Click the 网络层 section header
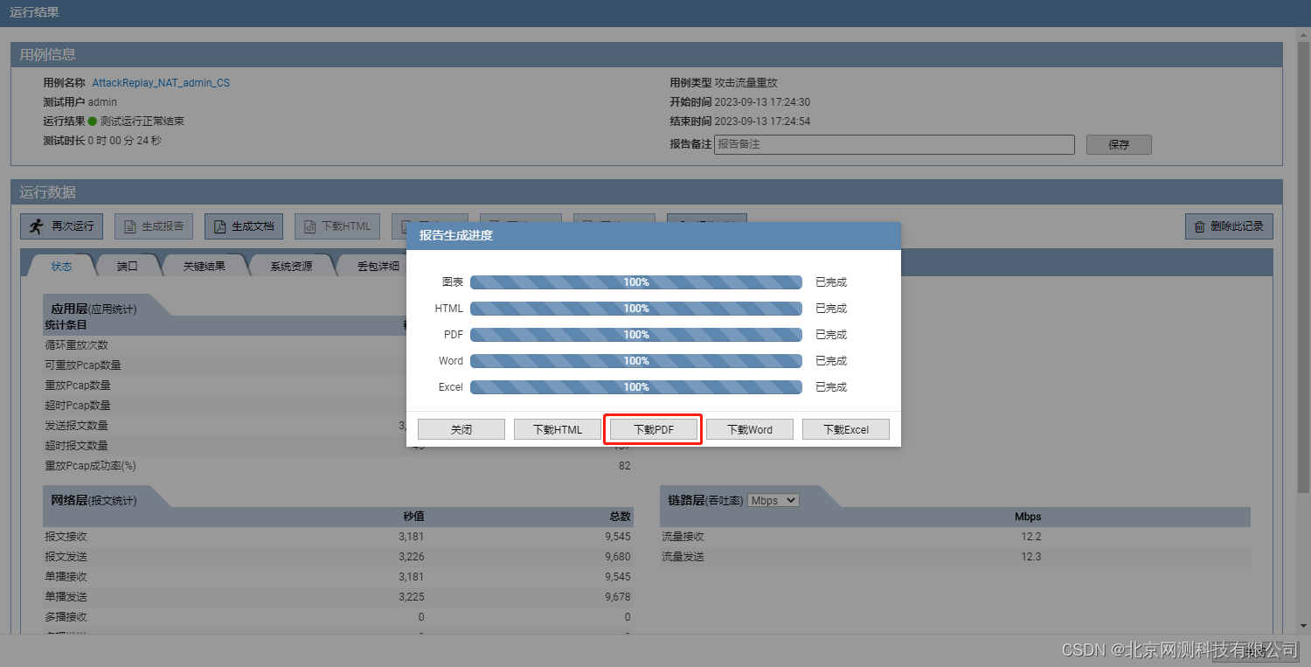 (x=94, y=500)
